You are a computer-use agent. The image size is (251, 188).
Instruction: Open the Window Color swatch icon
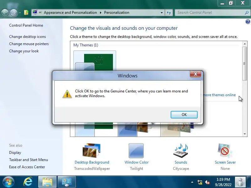(136, 151)
